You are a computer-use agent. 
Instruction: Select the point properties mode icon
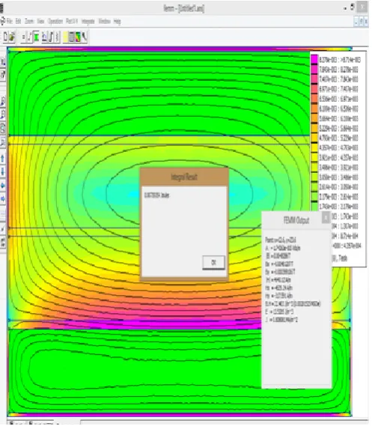23,37
